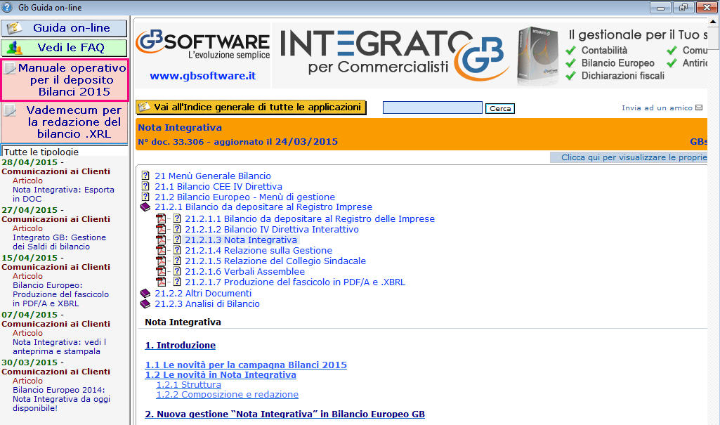The image size is (720, 425).
Task: Open PDF icon for 21.2.1.5 Relazione del Collegio
Action: pos(161,261)
